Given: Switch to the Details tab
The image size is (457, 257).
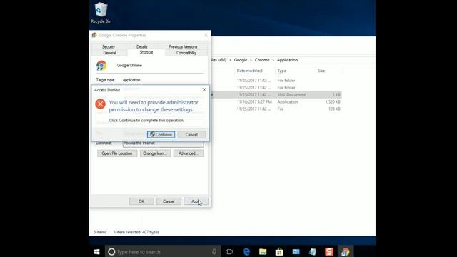Looking at the screenshot, I should pos(142,46).
